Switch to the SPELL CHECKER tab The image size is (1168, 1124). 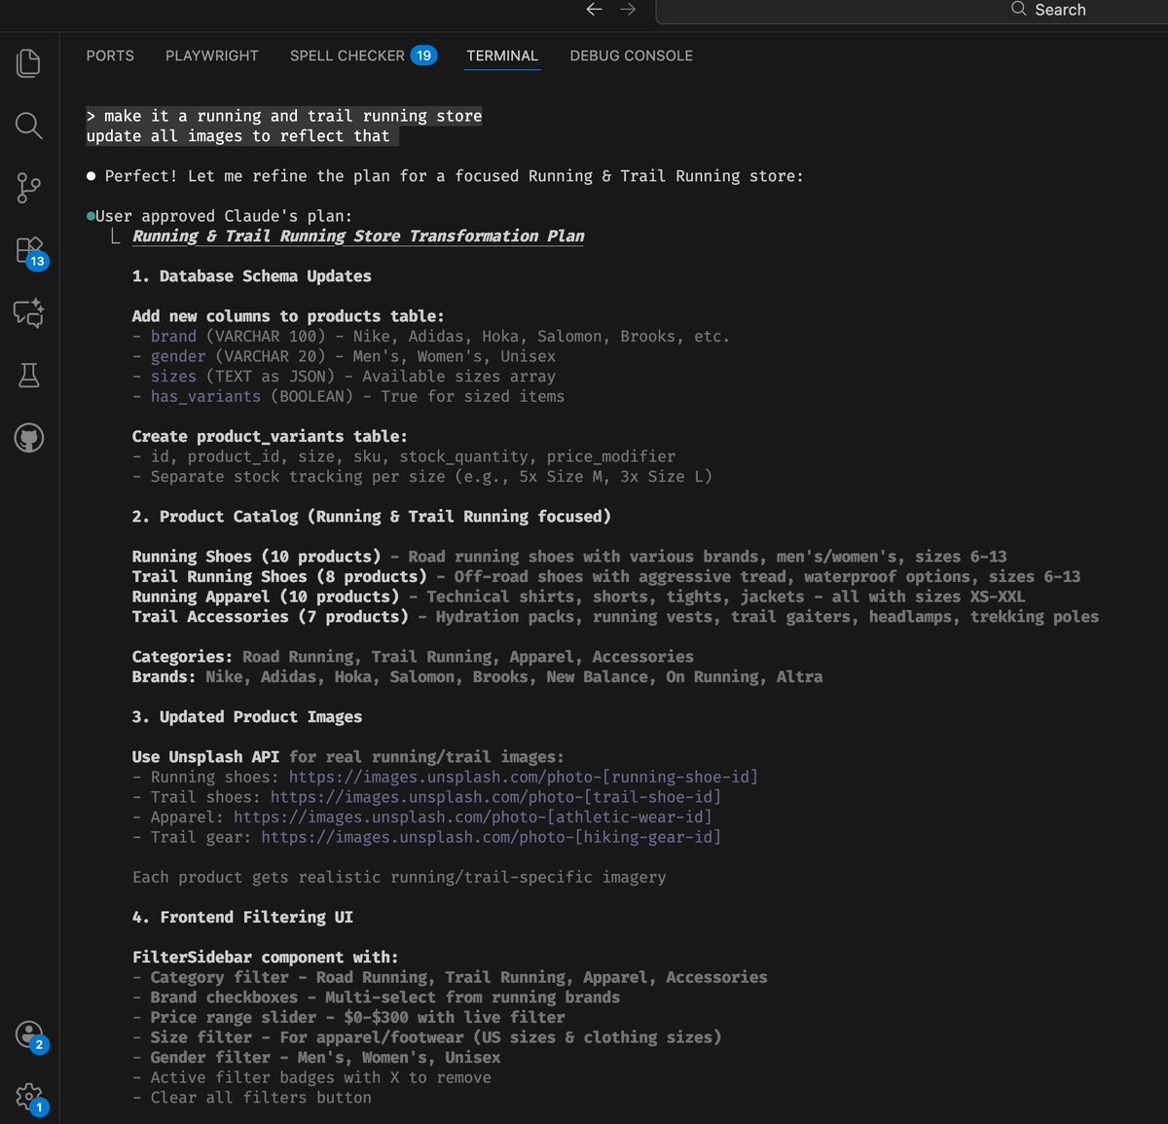[x=363, y=55]
